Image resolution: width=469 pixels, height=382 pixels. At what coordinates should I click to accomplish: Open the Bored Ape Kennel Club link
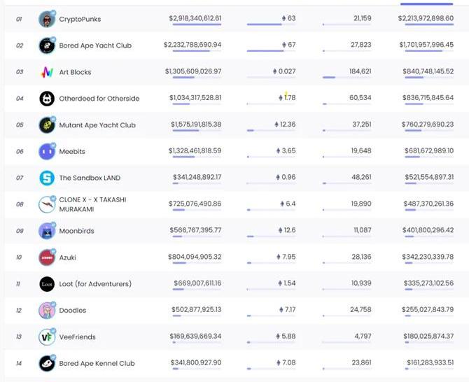(97, 363)
